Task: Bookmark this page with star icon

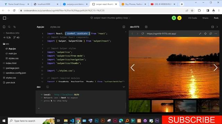Action: point(192,11)
